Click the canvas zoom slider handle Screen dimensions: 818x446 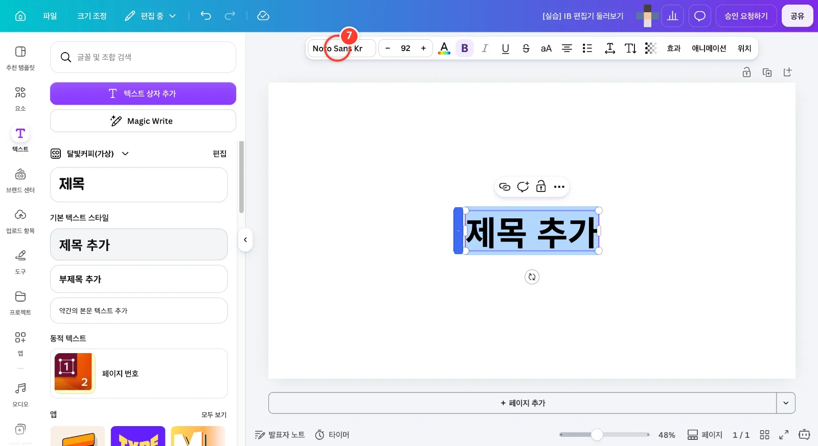coord(597,435)
